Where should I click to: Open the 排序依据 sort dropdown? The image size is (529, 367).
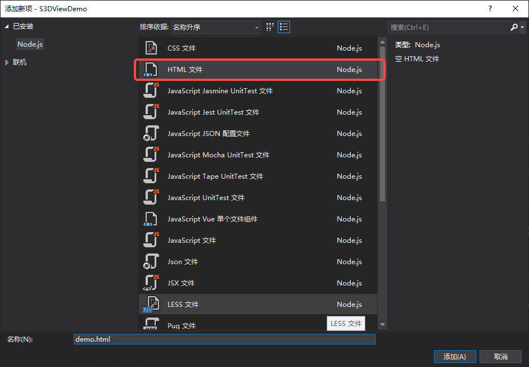tap(216, 28)
